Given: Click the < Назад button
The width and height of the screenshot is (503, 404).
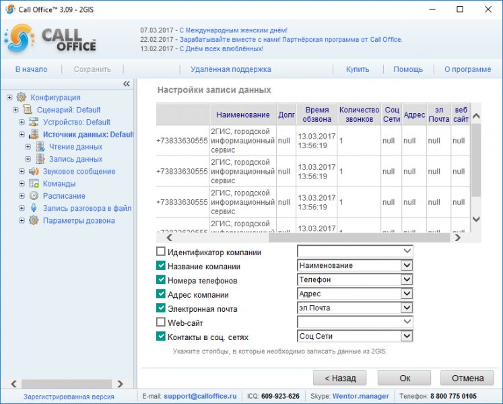Looking at the screenshot, I should coord(340,378).
